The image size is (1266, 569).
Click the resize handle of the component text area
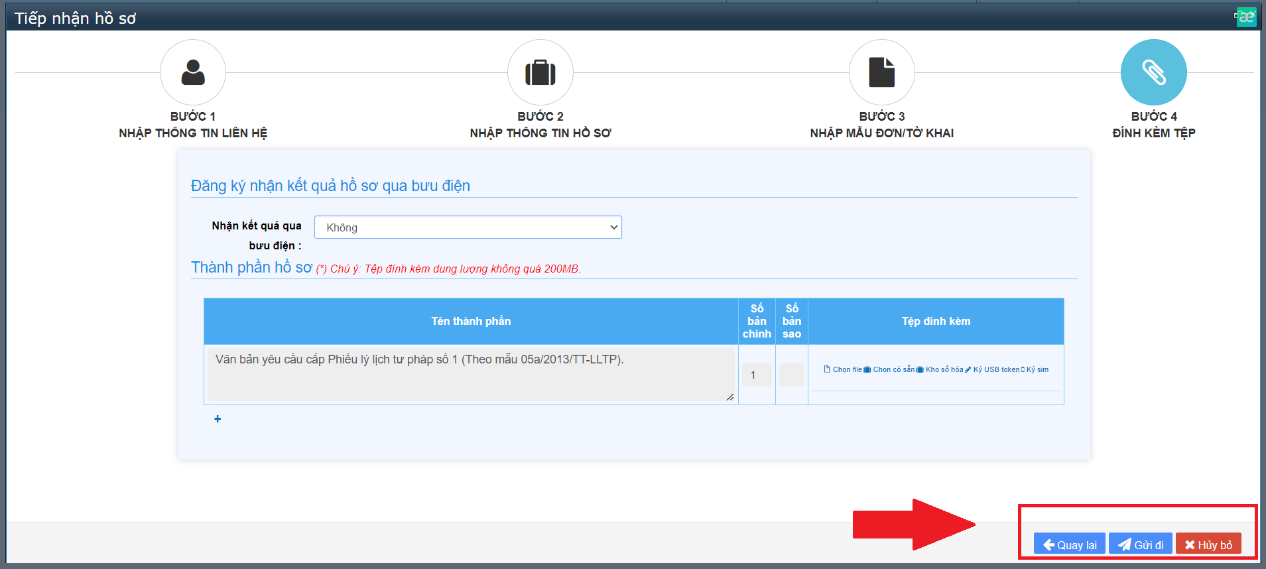point(729,397)
